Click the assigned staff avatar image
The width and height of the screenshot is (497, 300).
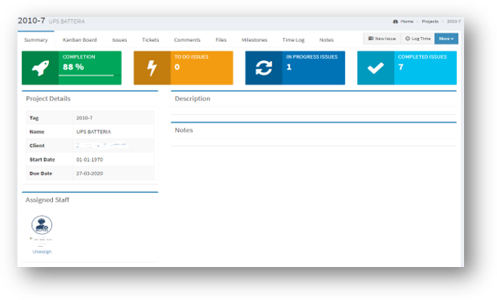click(42, 224)
